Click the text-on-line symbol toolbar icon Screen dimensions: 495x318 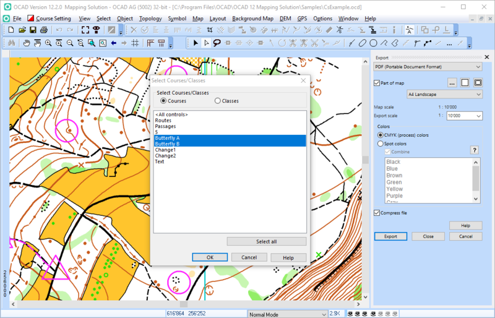point(409,30)
